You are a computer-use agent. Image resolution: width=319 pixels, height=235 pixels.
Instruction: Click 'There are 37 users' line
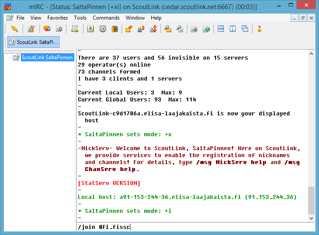(x=163, y=58)
